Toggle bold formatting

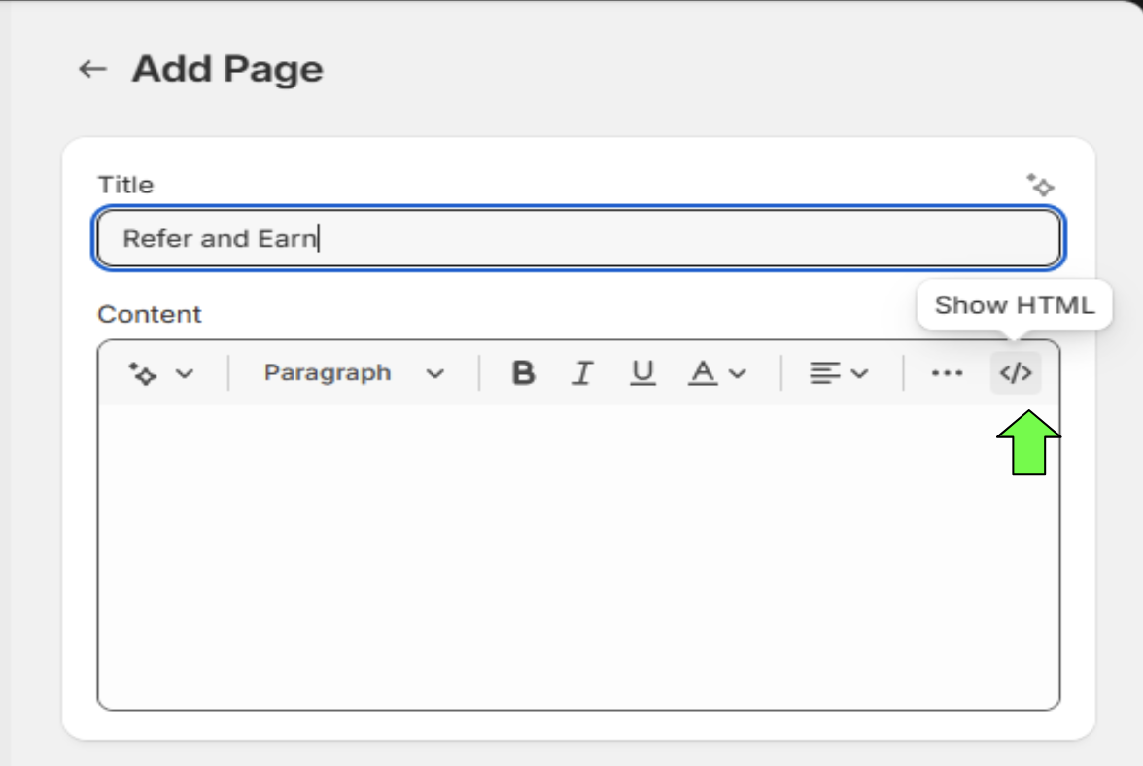coord(523,373)
